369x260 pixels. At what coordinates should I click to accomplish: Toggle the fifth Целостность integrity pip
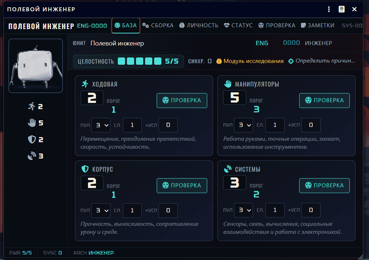click(x=158, y=61)
